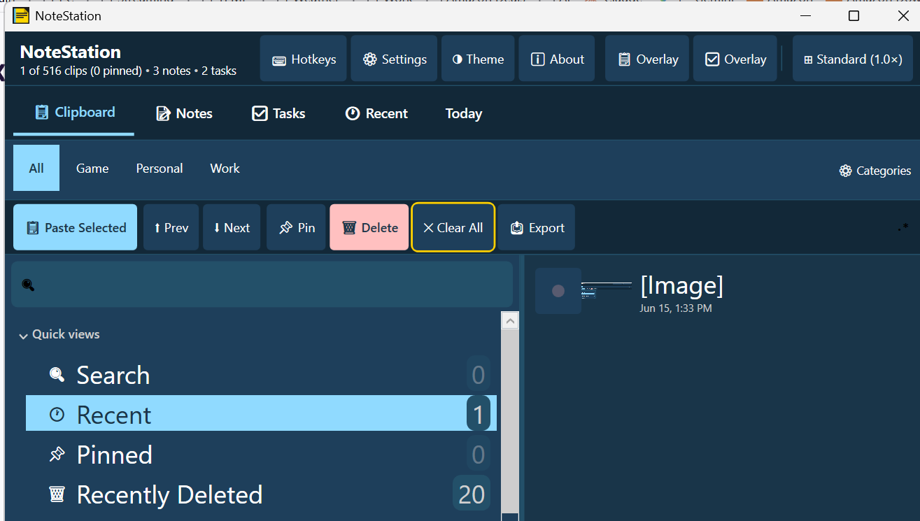This screenshot has height=521, width=920.
Task: Minimize the NoteStation window
Action: coord(804,15)
